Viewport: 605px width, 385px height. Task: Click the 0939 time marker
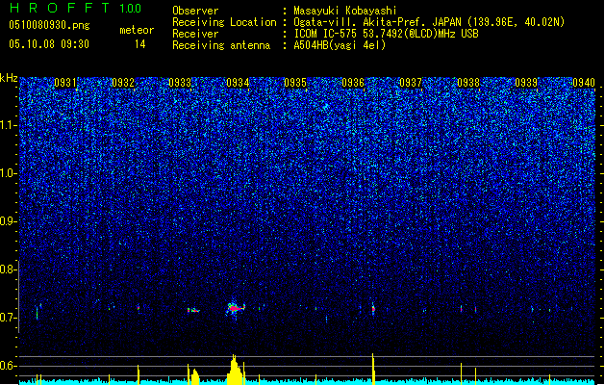tap(526, 83)
